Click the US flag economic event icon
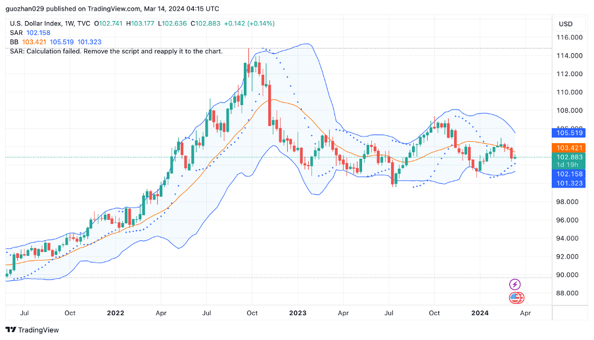The image size is (594, 340). coord(516,299)
